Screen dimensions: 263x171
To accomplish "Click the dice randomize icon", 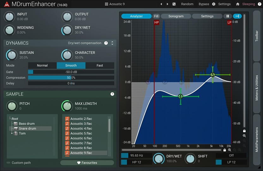I will tap(174, 4).
